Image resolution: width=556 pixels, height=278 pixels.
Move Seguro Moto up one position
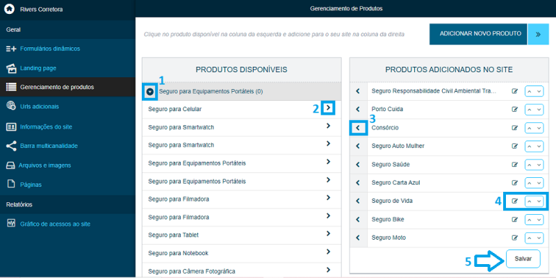[530, 238]
